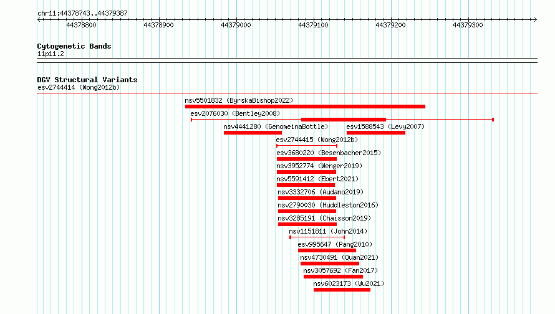Select the nsv1151811 (John2014) label
The image size is (555, 314).
pos(328,231)
